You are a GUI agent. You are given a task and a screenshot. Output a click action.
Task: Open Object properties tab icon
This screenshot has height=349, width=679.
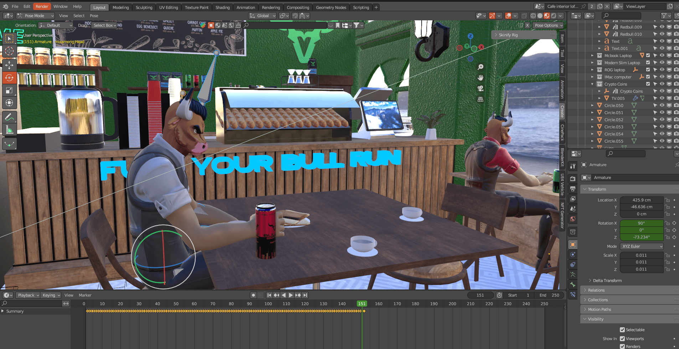tap(573, 245)
